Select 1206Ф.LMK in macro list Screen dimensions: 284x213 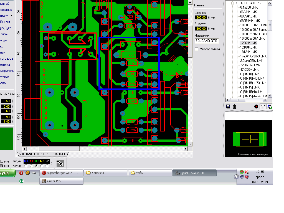click(x=248, y=43)
